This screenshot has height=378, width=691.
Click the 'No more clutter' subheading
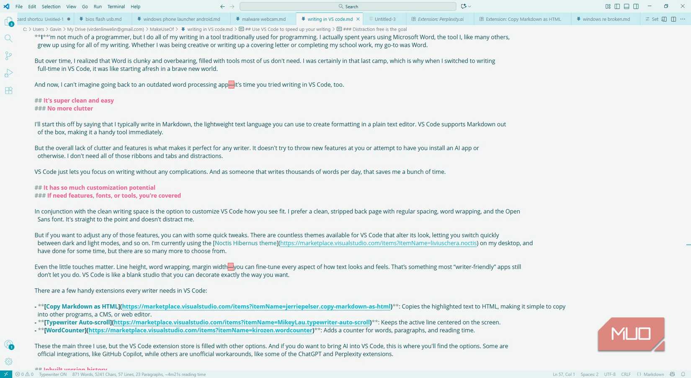point(70,109)
